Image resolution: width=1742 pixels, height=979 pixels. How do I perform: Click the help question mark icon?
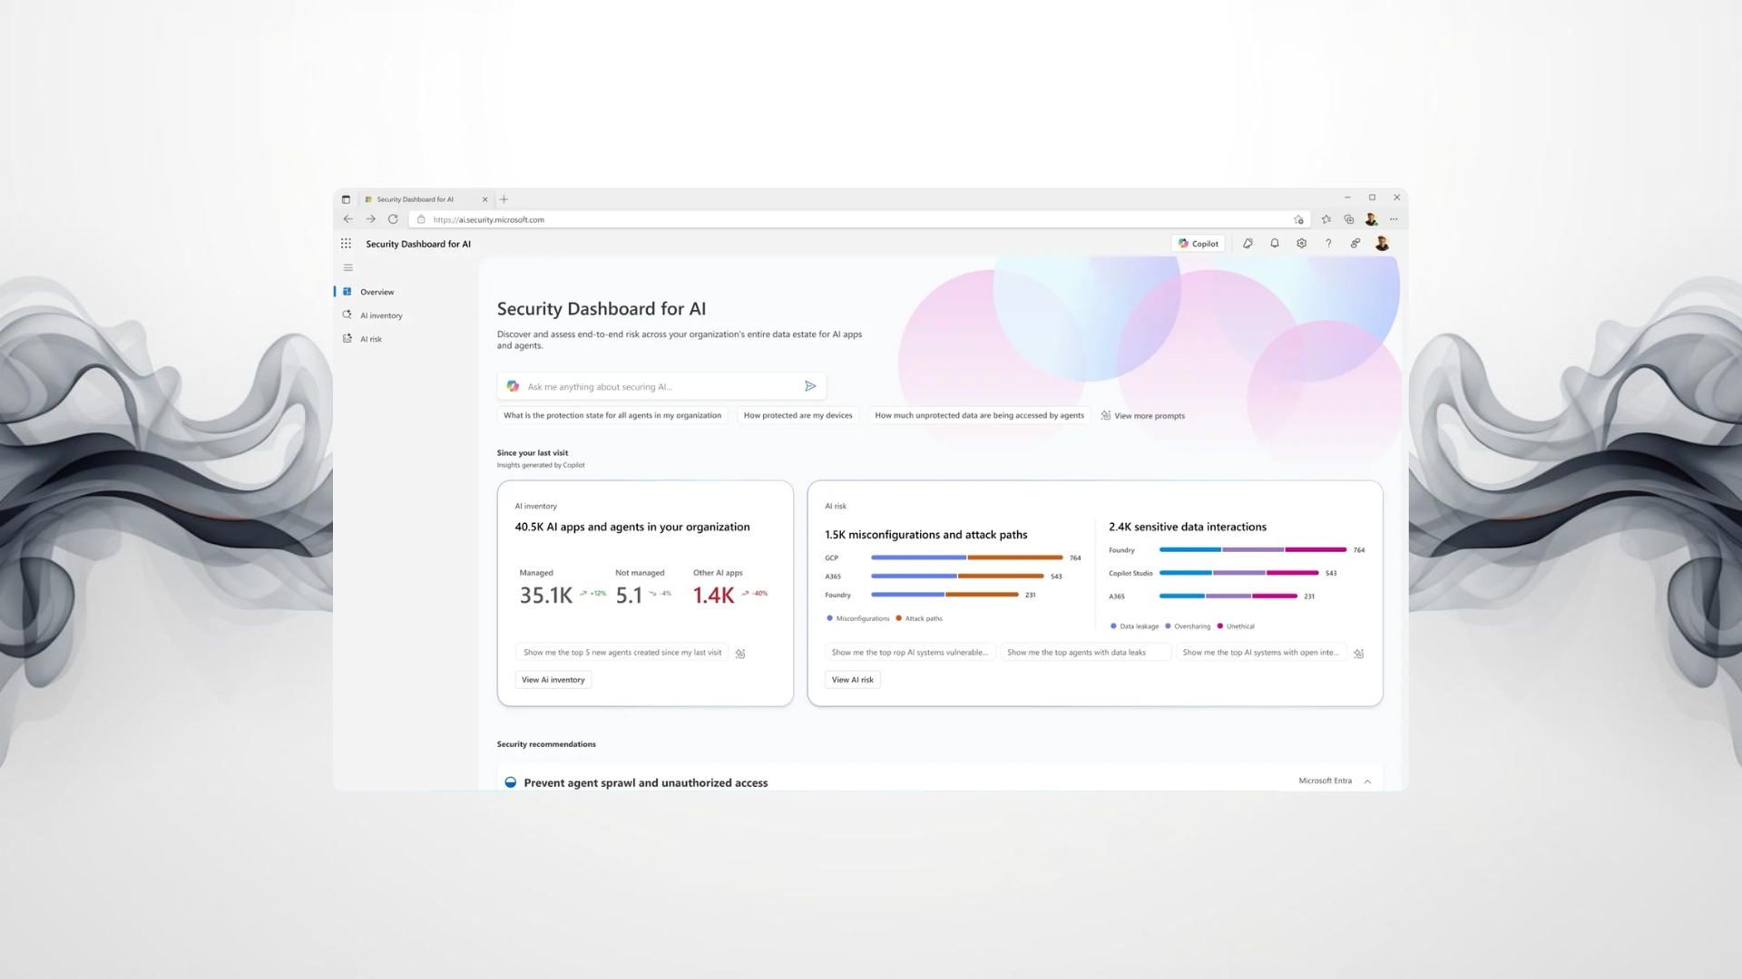[x=1328, y=244]
